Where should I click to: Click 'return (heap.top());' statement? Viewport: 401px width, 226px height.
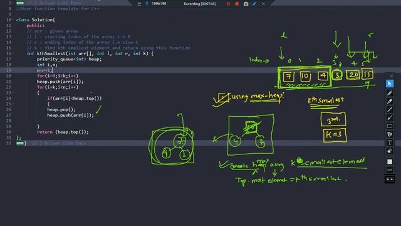(63, 132)
